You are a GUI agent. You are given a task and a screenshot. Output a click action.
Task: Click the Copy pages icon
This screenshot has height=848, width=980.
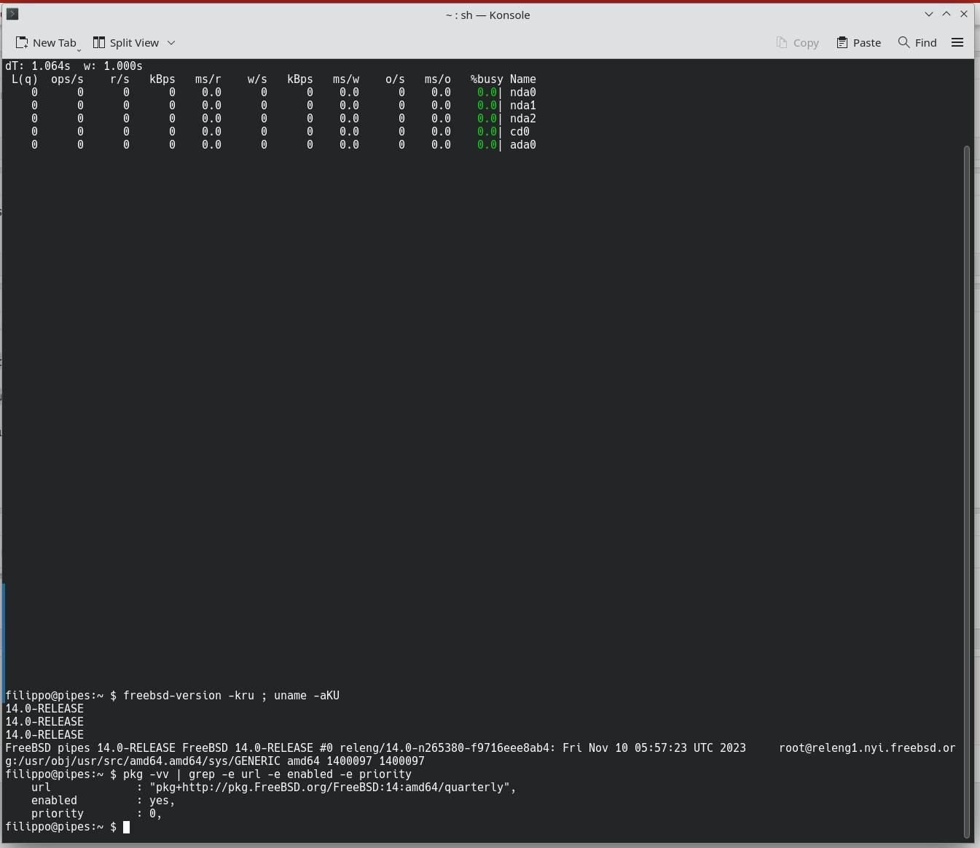[782, 43]
